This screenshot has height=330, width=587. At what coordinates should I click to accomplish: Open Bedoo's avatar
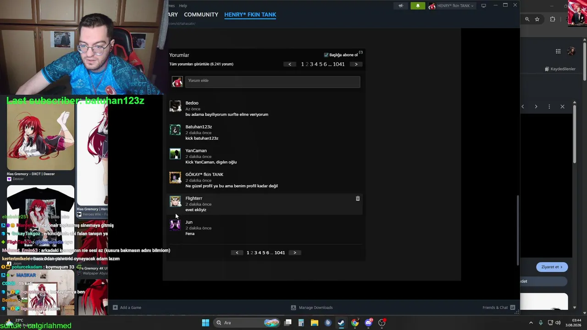[175, 106]
